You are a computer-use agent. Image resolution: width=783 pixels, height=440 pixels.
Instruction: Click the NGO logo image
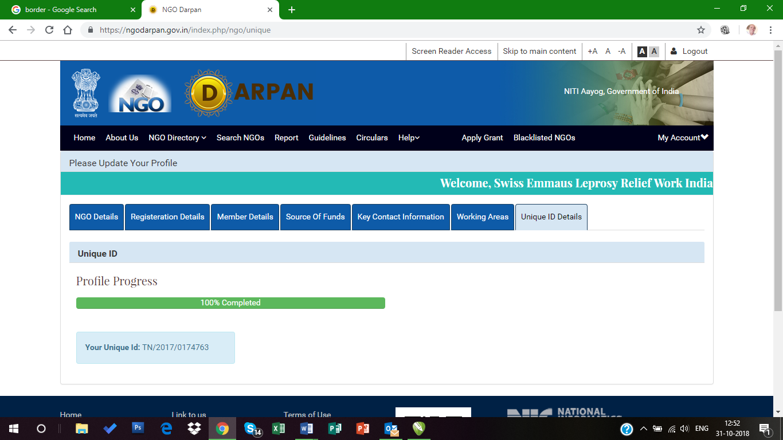(x=140, y=93)
